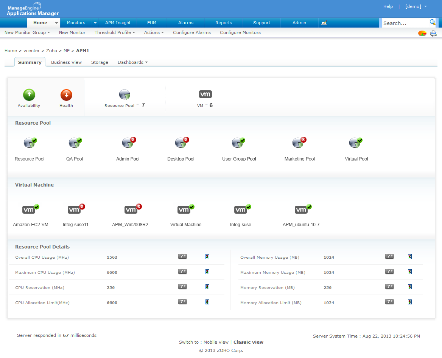Image resolution: width=442 pixels, height=358 pixels.
Task: Open the Admin Pool resource icon
Action: tap(129, 142)
